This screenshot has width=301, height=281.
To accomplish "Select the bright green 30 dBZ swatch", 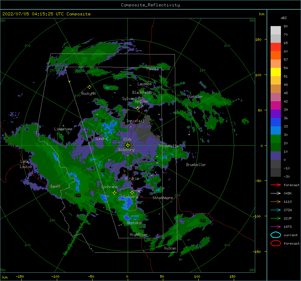I will (276, 139).
